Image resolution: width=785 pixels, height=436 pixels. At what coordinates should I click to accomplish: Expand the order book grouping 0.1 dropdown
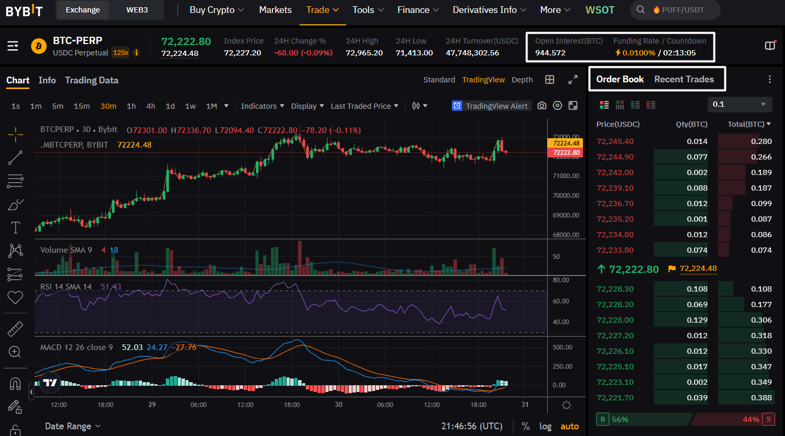click(740, 104)
